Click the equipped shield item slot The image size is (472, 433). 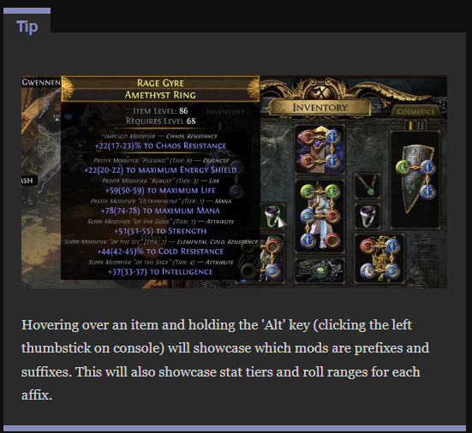(415, 180)
